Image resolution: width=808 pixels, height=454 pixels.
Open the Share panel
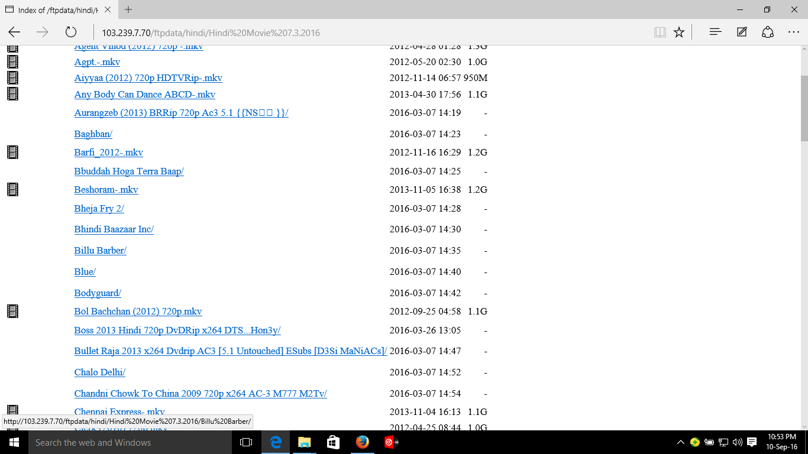pos(768,33)
